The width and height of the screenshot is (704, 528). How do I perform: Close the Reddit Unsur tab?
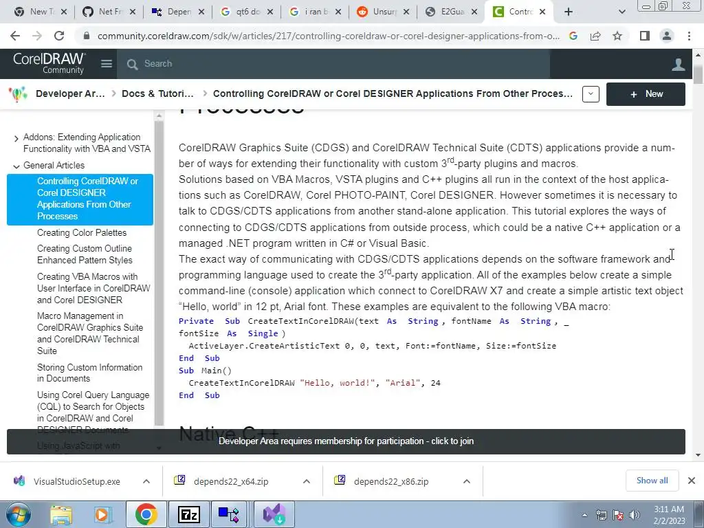pos(406,12)
